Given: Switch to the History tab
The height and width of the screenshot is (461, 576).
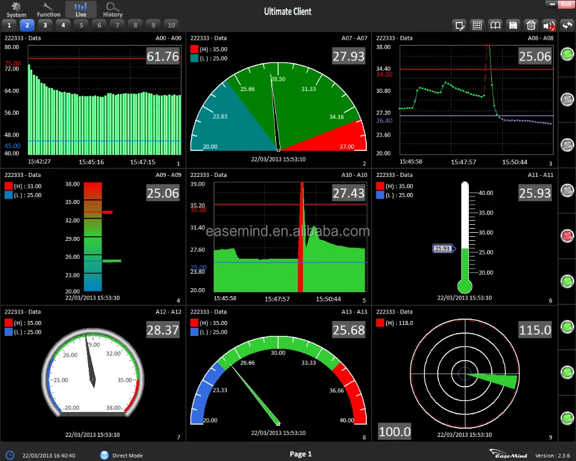Looking at the screenshot, I should pyautogui.click(x=113, y=9).
